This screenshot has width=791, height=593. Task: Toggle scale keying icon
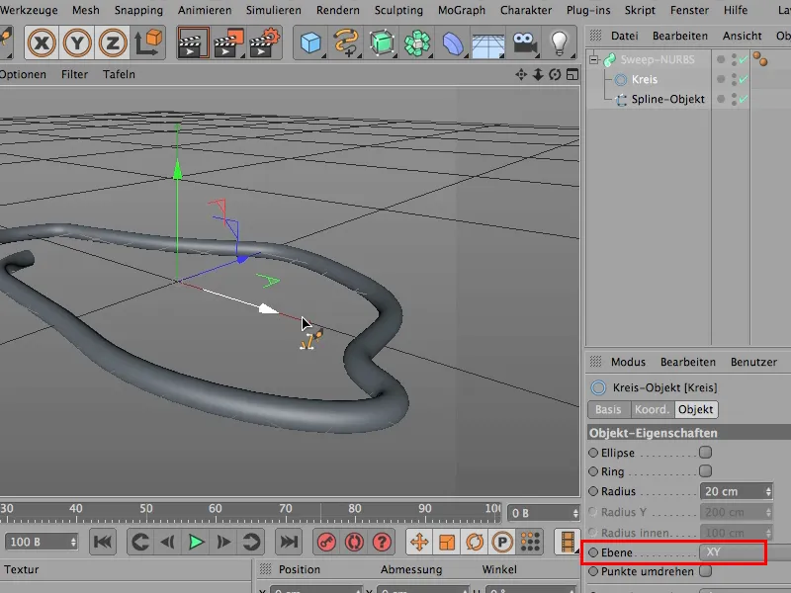tap(447, 542)
